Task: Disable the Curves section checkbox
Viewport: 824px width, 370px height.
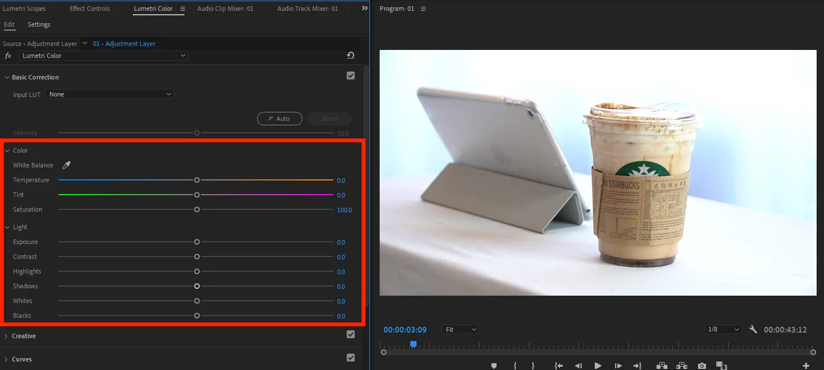Action: coord(351,358)
